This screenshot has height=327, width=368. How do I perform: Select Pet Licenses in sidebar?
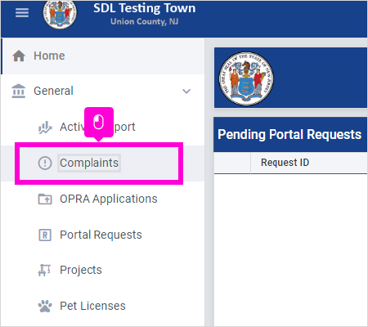pyautogui.click(x=92, y=306)
